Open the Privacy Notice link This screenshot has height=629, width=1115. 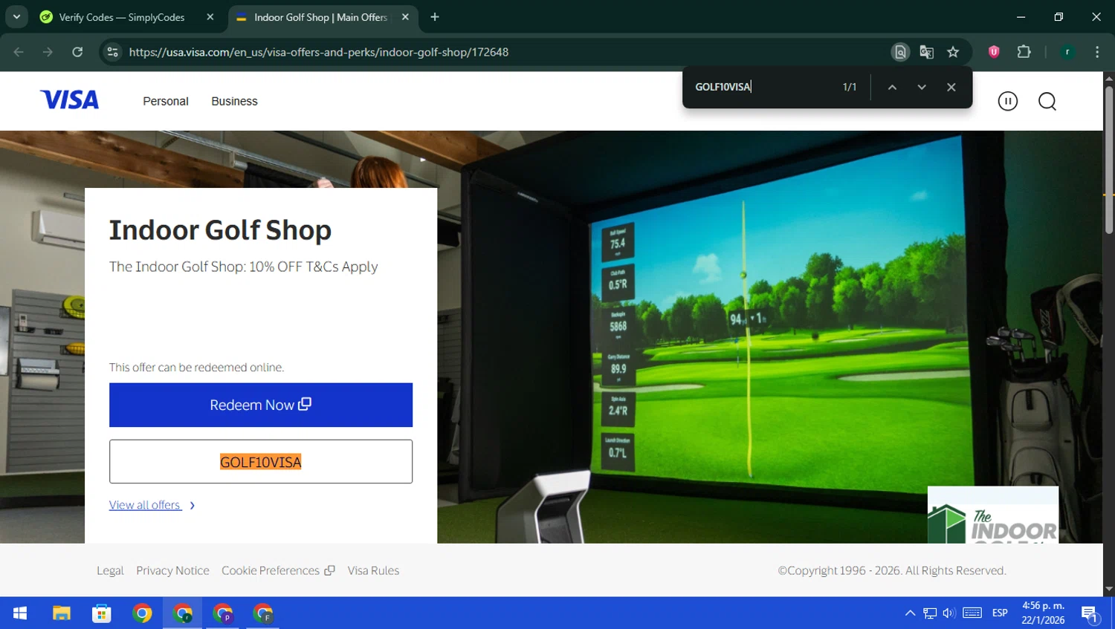coord(172,570)
